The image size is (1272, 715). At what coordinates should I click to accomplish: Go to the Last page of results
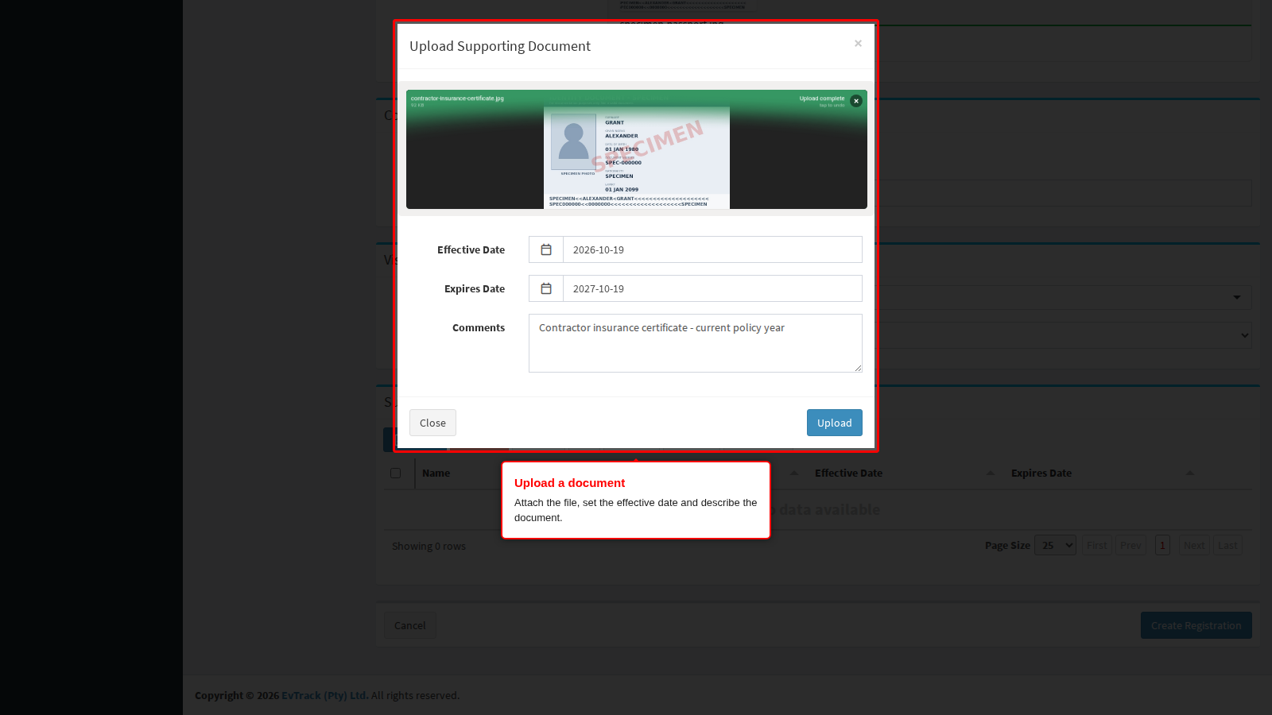click(x=1227, y=545)
